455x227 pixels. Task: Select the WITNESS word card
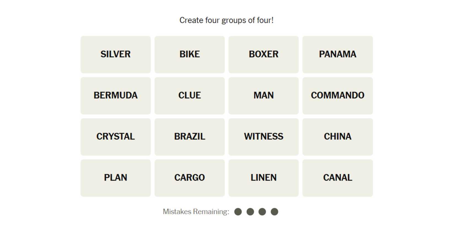pyautogui.click(x=263, y=137)
